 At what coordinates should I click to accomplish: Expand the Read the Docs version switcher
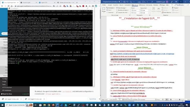[x=15, y=94]
